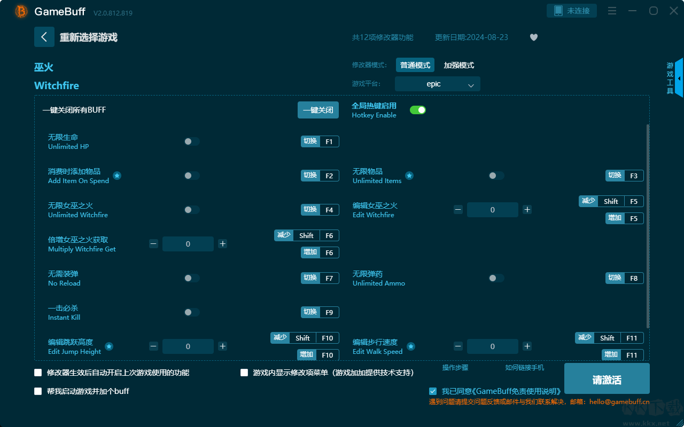Increase Edit Jump Height with plus
Screen dimensions: 684x427
[222, 346]
